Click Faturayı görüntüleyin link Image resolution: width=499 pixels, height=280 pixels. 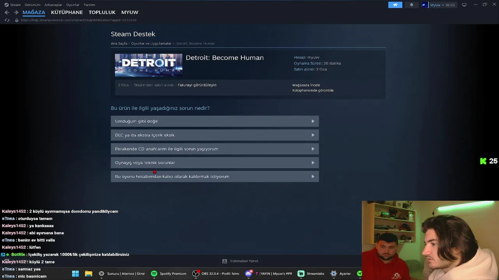(197, 85)
